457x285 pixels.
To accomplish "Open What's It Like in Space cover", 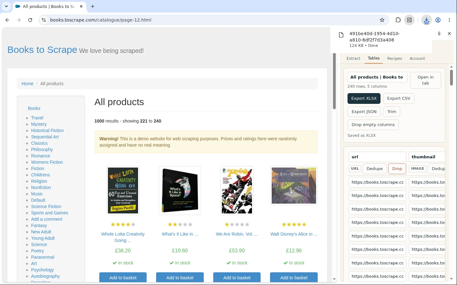I will click(180, 190).
